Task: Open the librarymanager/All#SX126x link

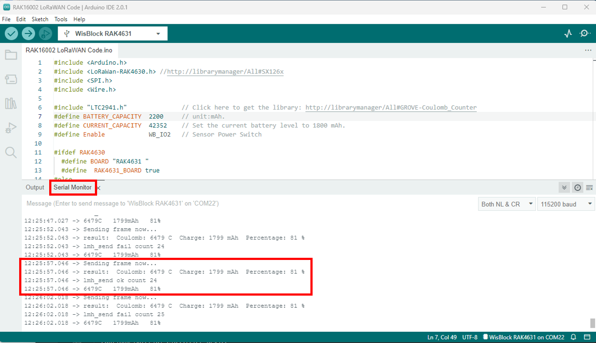Action: click(x=226, y=72)
